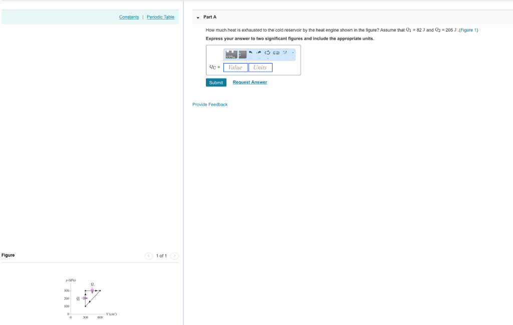513x325 pixels.
Task: Click the undo icon in answer box
Action: [251, 53]
